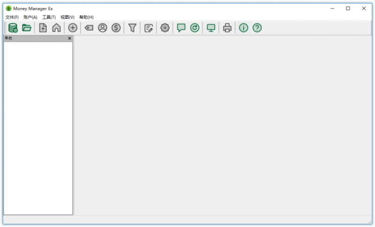The image size is (375, 227).
Task: Open help question mark icon
Action: tap(257, 28)
